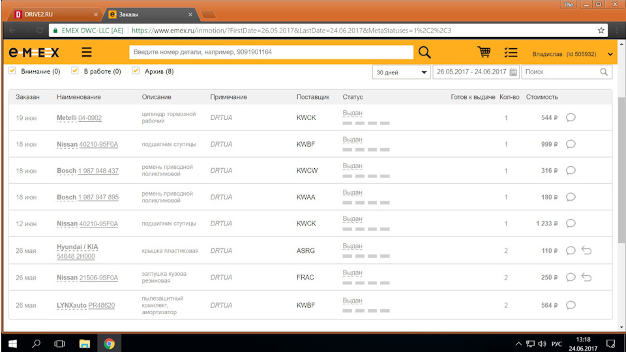Open comment bubble for LYNXauto PR48620 row

[571, 305]
